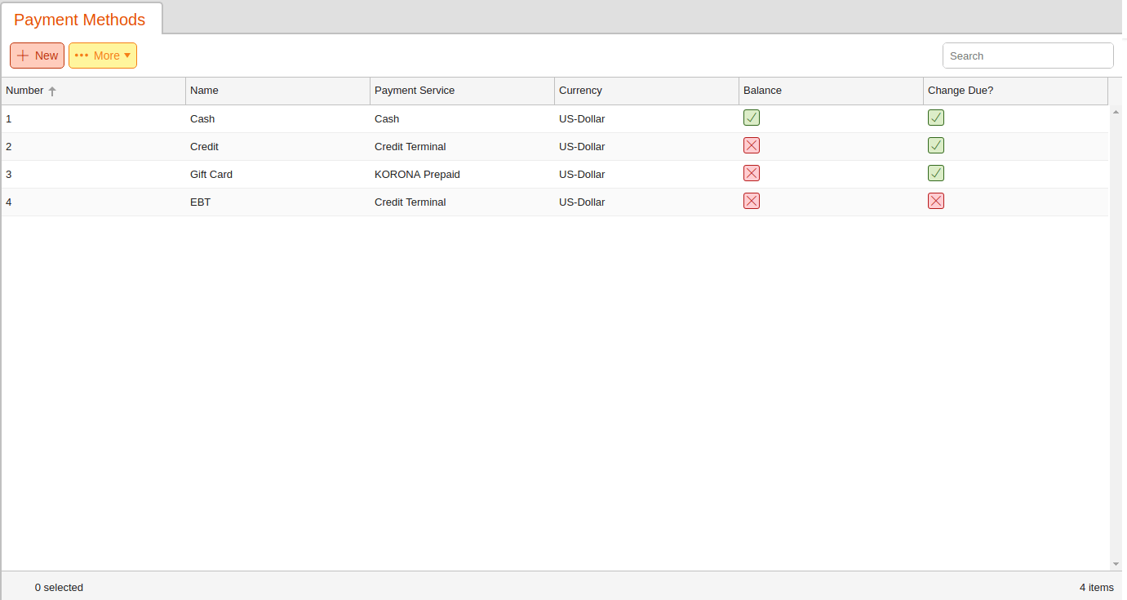
Task: Click the scrollbar down arrow
Action: [x=1116, y=564]
